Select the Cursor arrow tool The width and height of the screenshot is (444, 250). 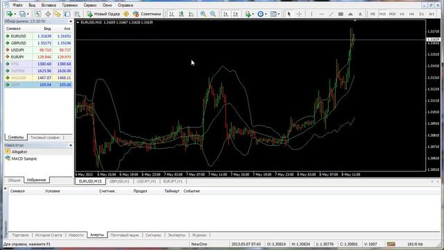289,14
